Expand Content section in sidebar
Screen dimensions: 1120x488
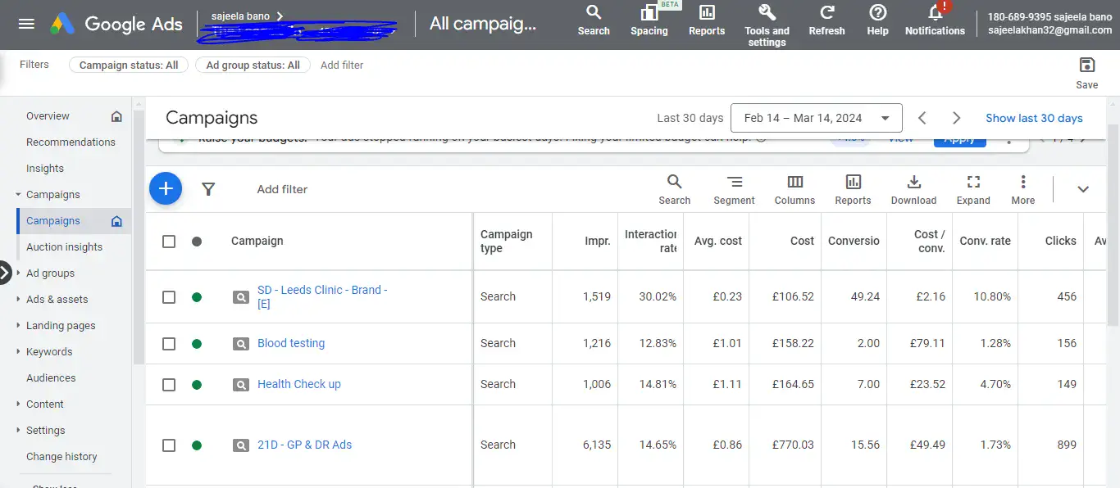coord(18,404)
